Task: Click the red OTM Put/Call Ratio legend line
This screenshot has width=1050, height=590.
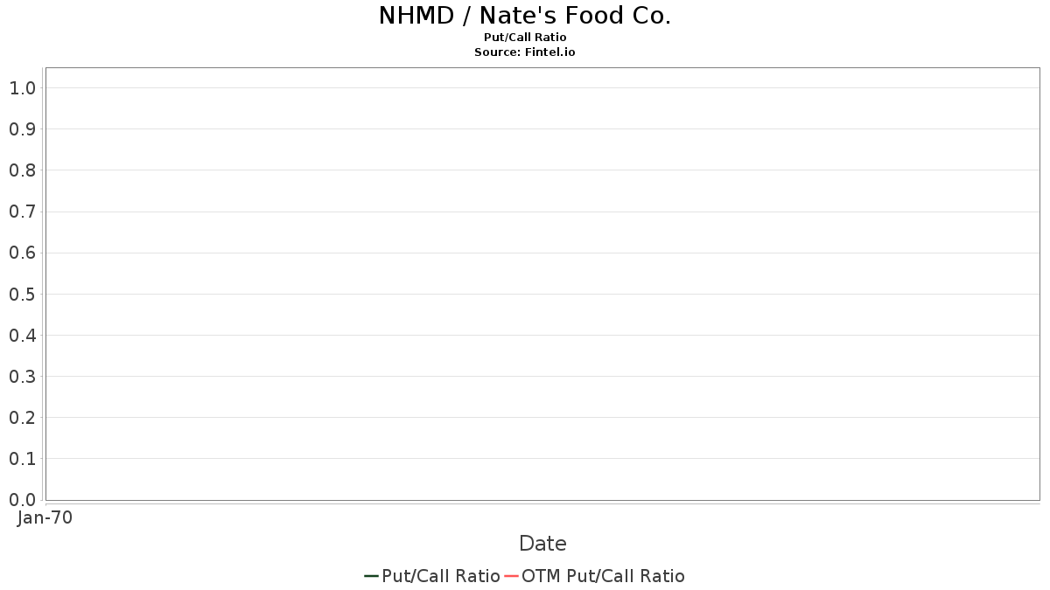Action: [x=512, y=576]
